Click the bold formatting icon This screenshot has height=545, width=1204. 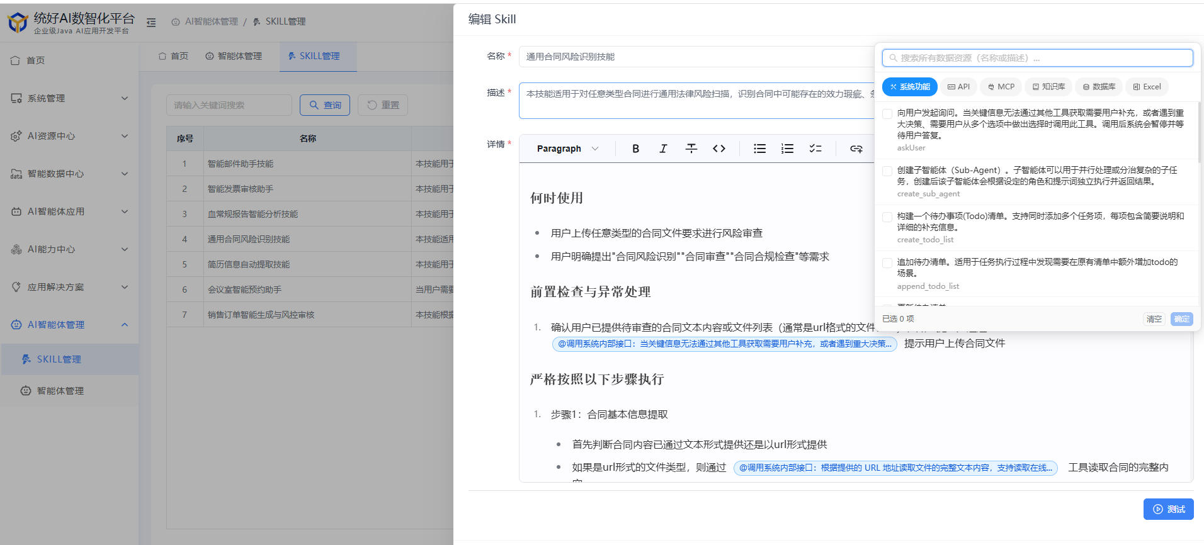[x=635, y=149]
